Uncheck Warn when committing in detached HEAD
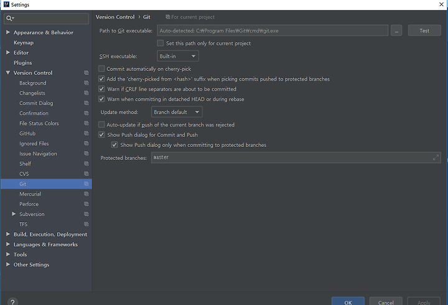 point(101,99)
